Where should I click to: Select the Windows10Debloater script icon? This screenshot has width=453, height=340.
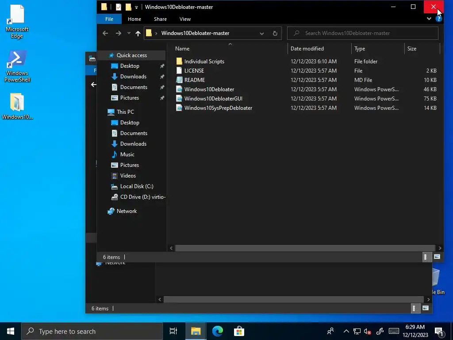pos(179,89)
